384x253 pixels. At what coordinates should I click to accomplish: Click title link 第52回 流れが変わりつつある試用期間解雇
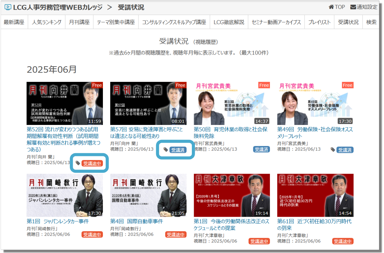click(64, 140)
